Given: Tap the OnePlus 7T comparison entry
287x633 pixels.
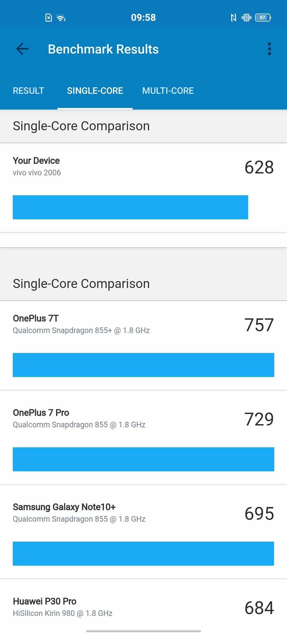Looking at the screenshot, I should pos(143,346).
